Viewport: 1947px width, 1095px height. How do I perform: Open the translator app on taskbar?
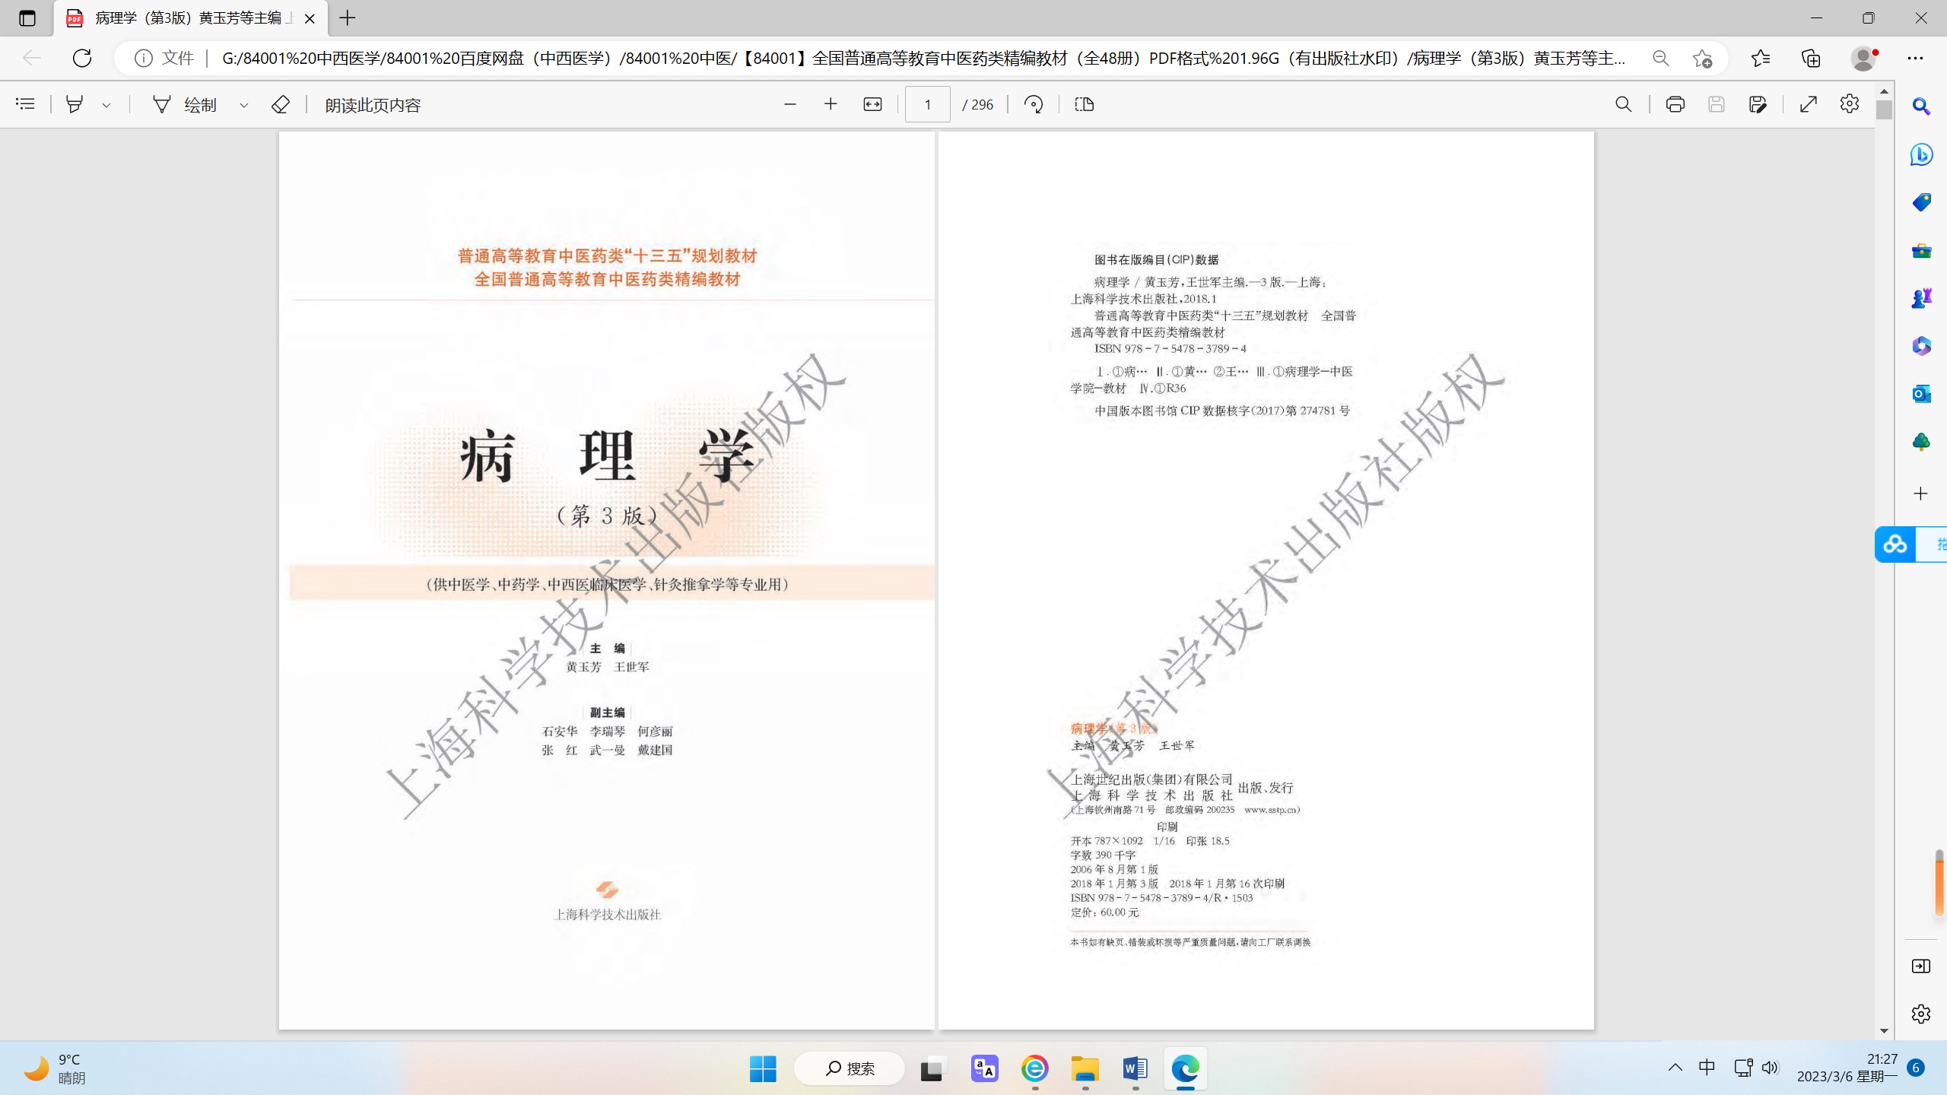984,1068
